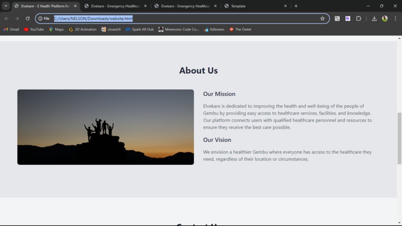The image size is (402, 226).
Task: Open the followers bookmark
Action: pos(214,29)
